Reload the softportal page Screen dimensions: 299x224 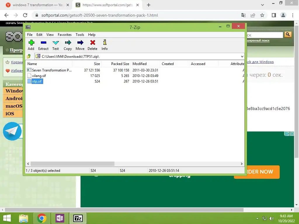(x=25, y=15)
